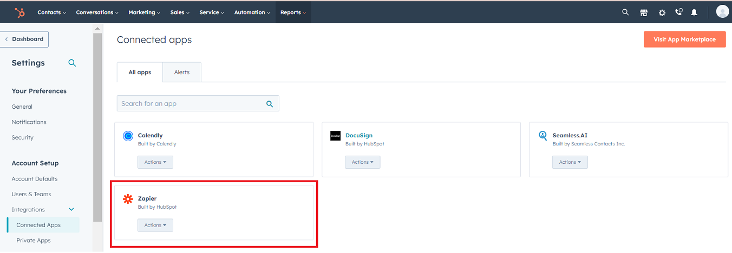The height and width of the screenshot is (253, 732).
Task: Open the Seamless.AI Actions dropdown
Action: pos(570,162)
